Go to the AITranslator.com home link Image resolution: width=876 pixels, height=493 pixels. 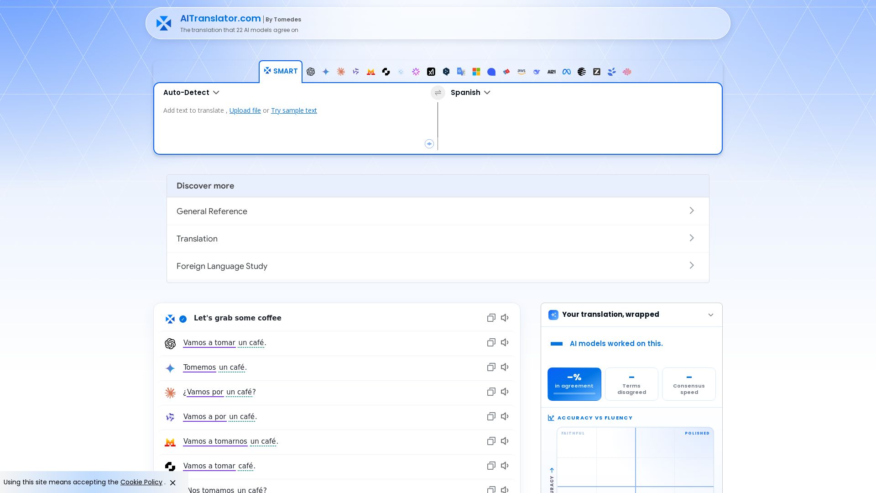(220, 19)
